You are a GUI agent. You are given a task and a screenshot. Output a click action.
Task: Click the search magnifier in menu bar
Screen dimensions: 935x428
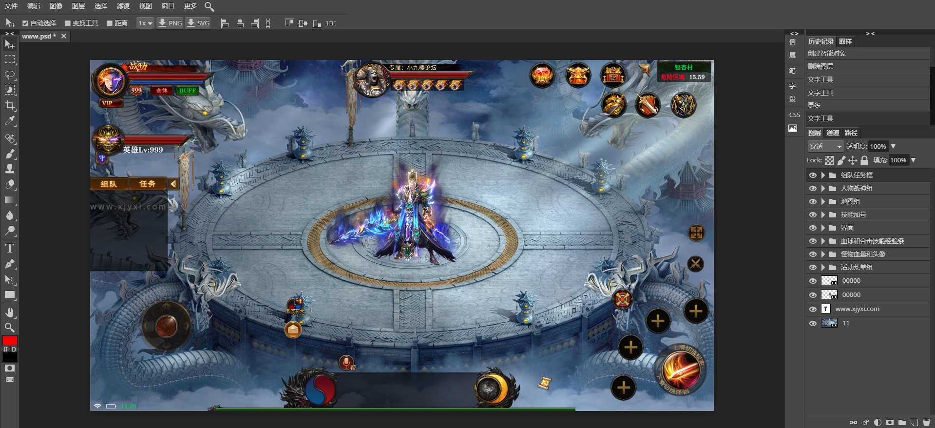pos(209,6)
